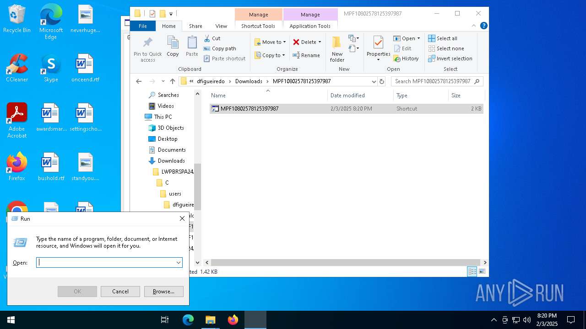The image size is (586, 329).
Task: Open Run dialog combo dropdown
Action: pos(178,262)
